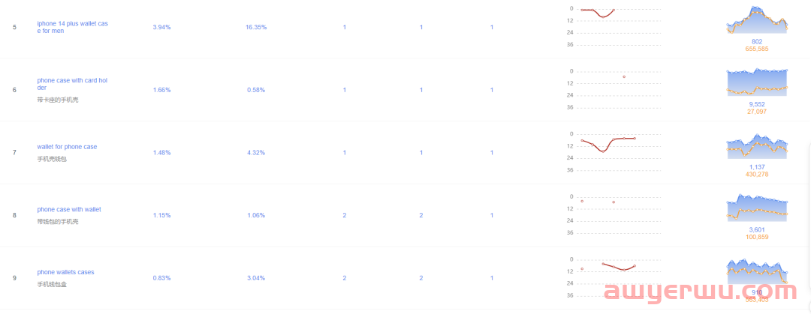Open search volume trend chart showing 802
Viewport: 811px width, 314px height.
pos(757,20)
